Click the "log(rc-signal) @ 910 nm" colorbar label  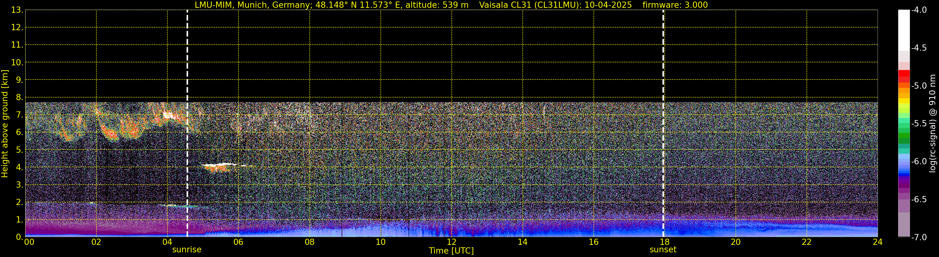[x=933, y=124]
